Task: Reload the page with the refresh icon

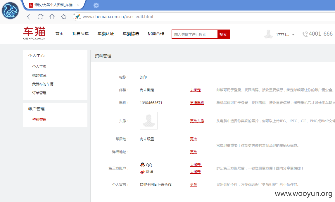Action: [40, 17]
